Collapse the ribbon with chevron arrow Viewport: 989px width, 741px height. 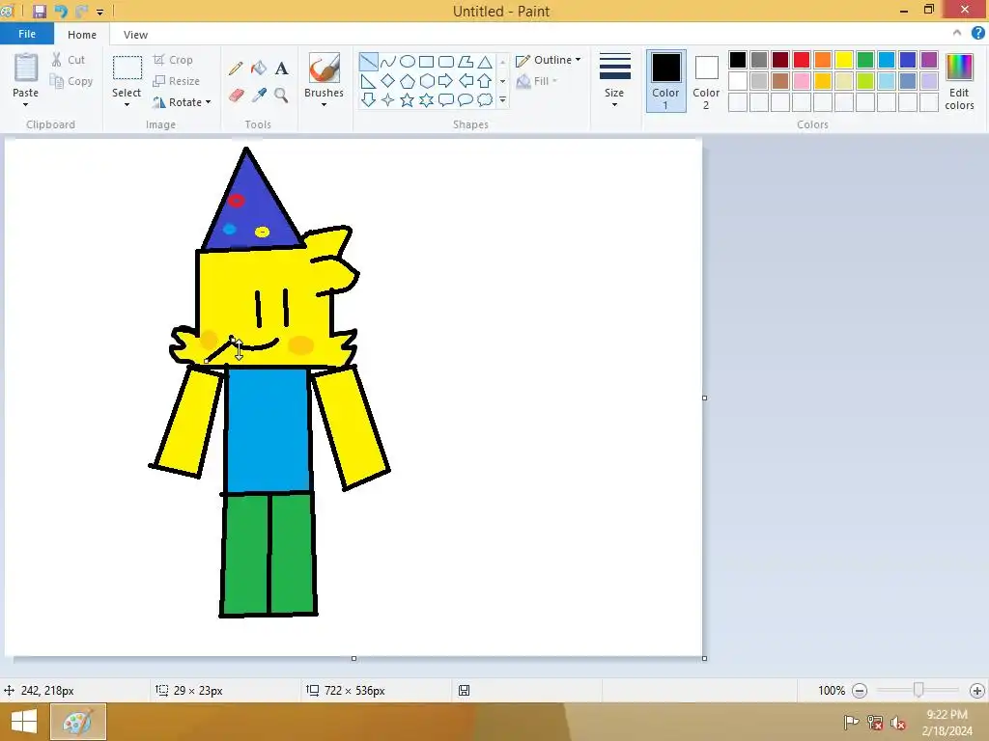click(x=957, y=33)
